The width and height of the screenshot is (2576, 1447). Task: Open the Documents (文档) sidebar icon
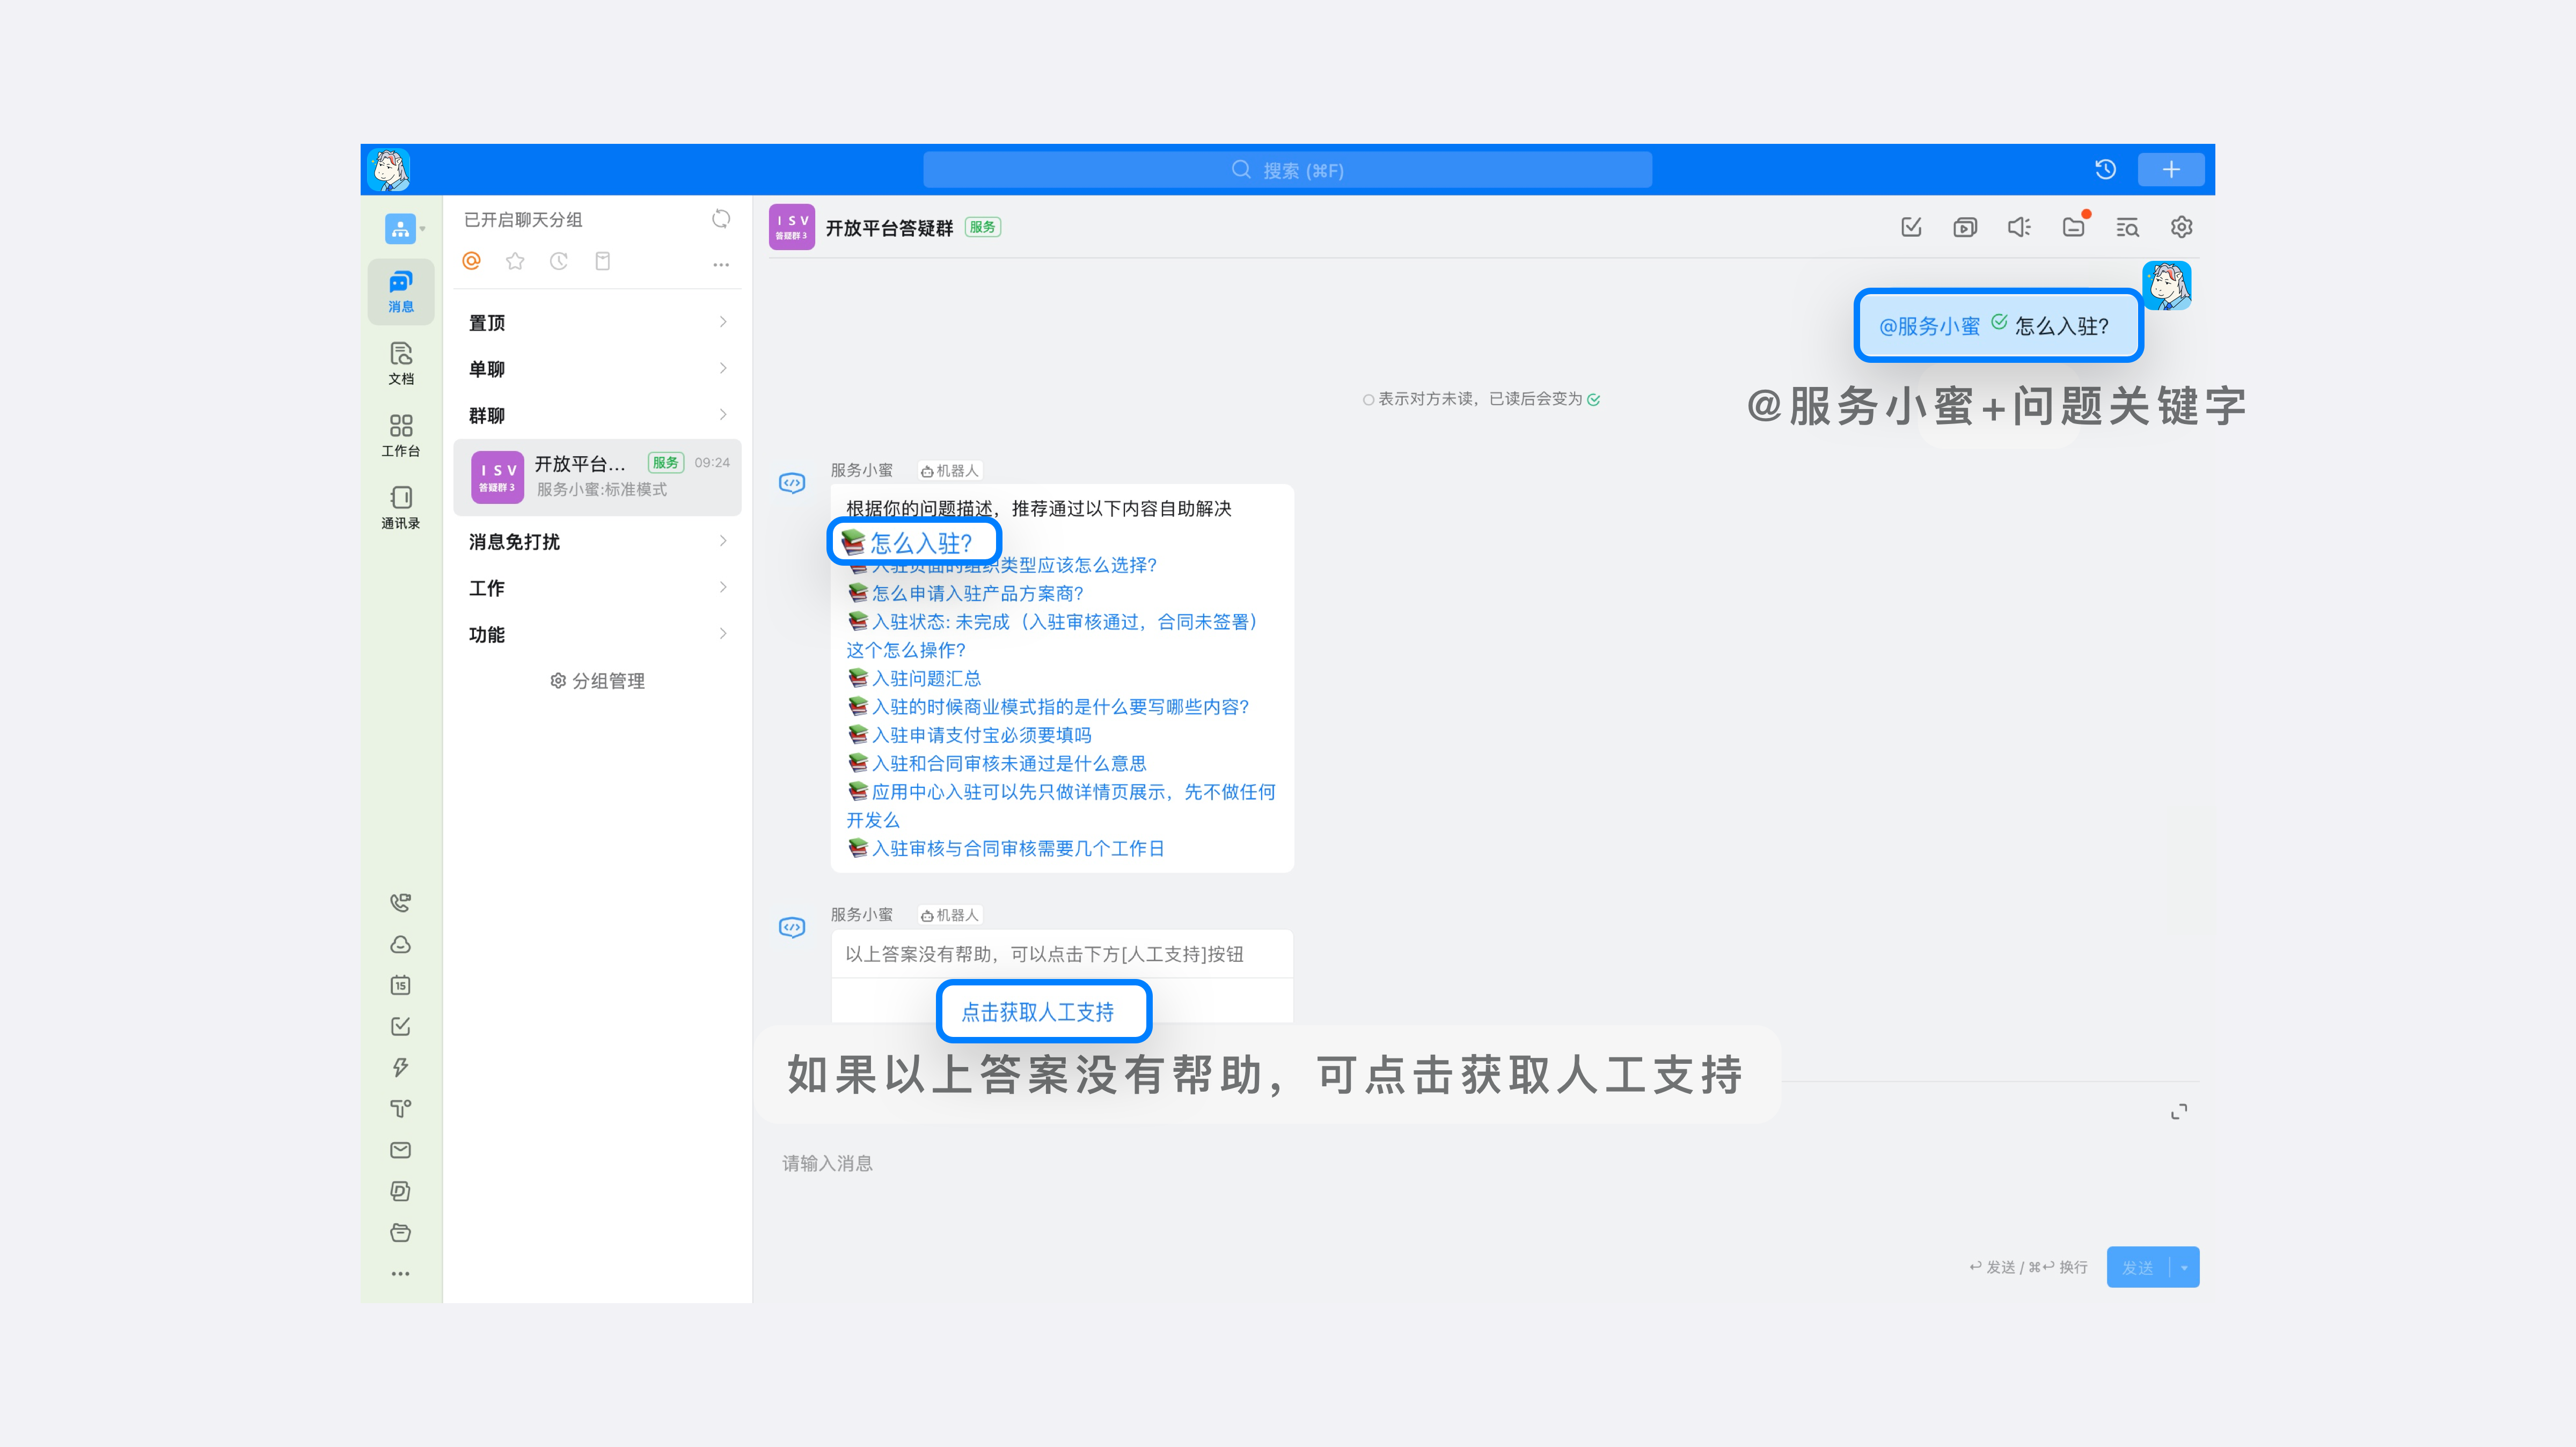point(401,363)
